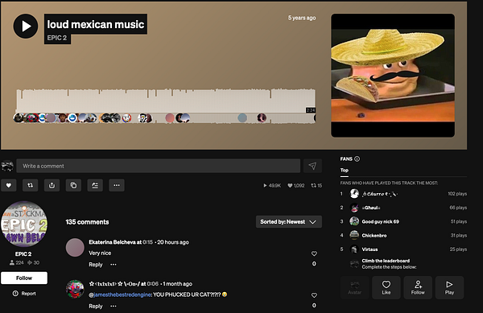Screen dimensions: 483x313
Task: Open the EPIC 2 profile avatar
Action: click(x=24, y=224)
